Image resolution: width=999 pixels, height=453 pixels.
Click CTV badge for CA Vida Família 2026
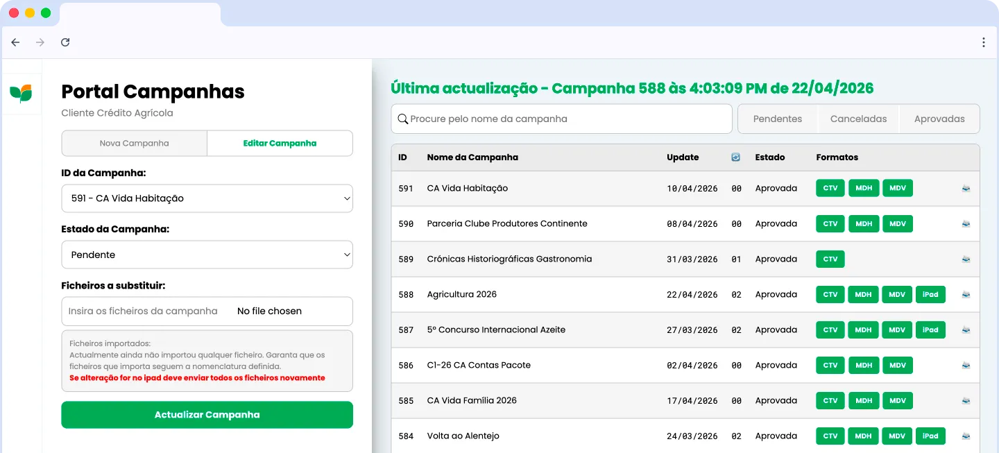(x=830, y=400)
